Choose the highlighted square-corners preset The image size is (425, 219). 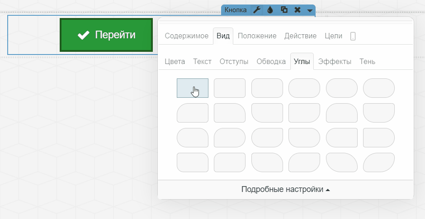pyautogui.click(x=193, y=88)
